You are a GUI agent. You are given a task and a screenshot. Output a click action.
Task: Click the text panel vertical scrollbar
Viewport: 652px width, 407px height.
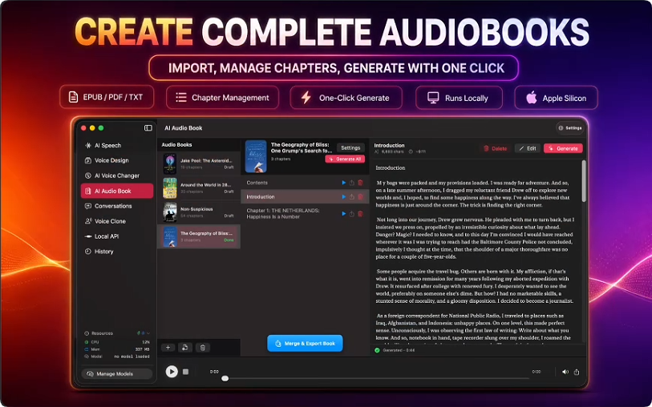(584, 181)
